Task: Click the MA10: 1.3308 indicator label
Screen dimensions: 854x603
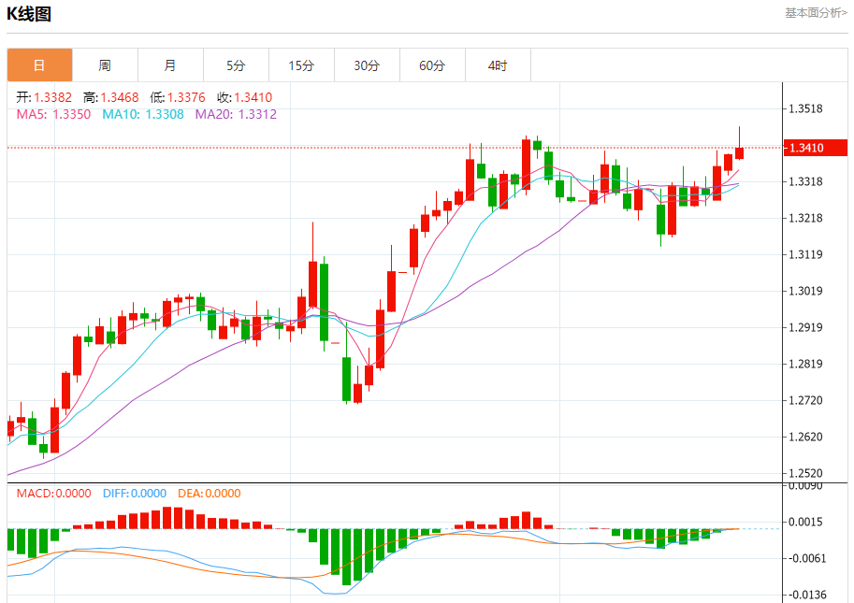Action: pyautogui.click(x=143, y=114)
